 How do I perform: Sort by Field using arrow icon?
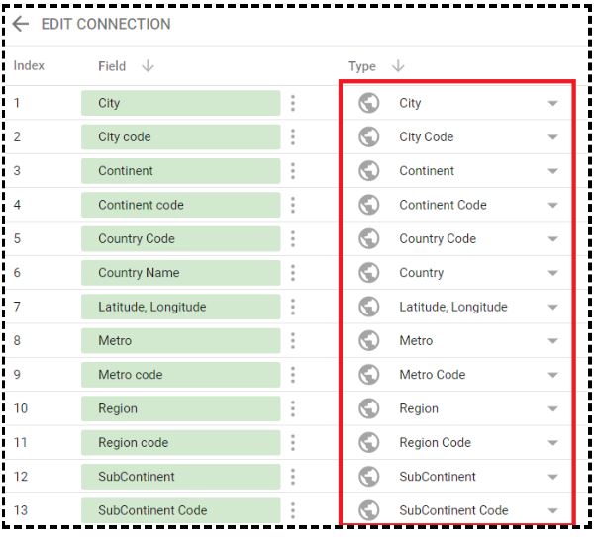pos(149,66)
